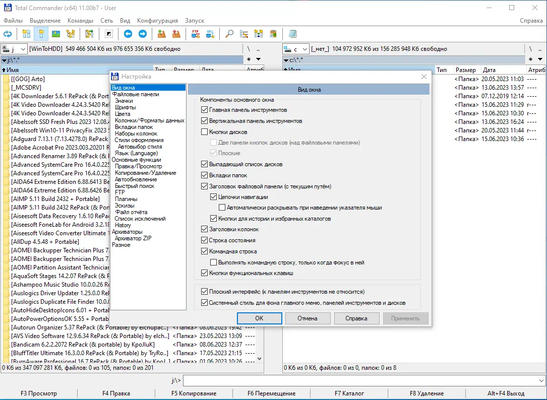This screenshot has height=400, width=547.
Task: Sort right panel by Дата column header
Action: (x=503, y=70)
